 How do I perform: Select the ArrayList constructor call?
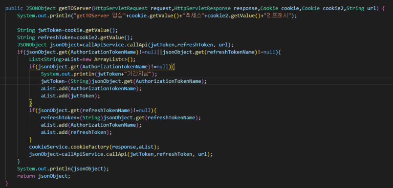click(x=115, y=59)
